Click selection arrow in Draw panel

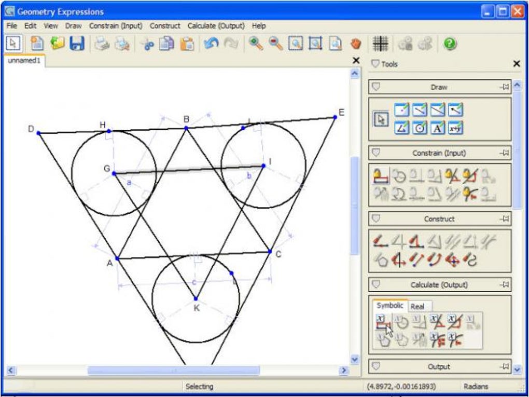click(x=381, y=119)
